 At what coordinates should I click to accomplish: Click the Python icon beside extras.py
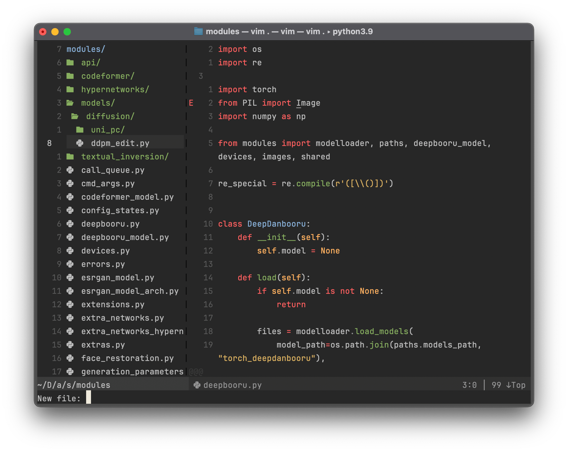pos(70,345)
